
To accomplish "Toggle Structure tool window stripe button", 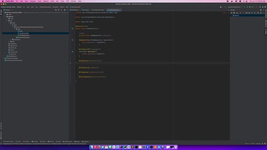I will tap(1, 126).
